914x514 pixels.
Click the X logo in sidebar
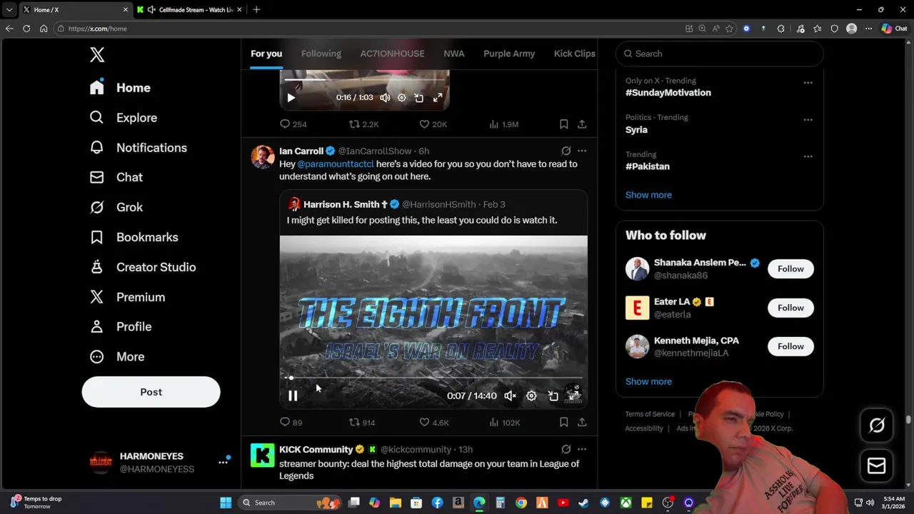[97, 54]
